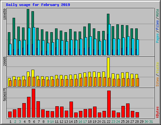Click day '13' on the x-axis
The width and height of the screenshot is (161, 125).
point(66,122)
